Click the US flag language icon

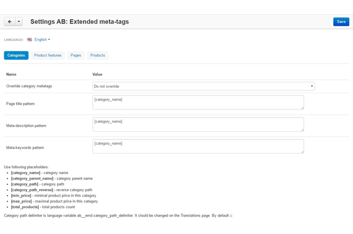pyautogui.click(x=29, y=39)
